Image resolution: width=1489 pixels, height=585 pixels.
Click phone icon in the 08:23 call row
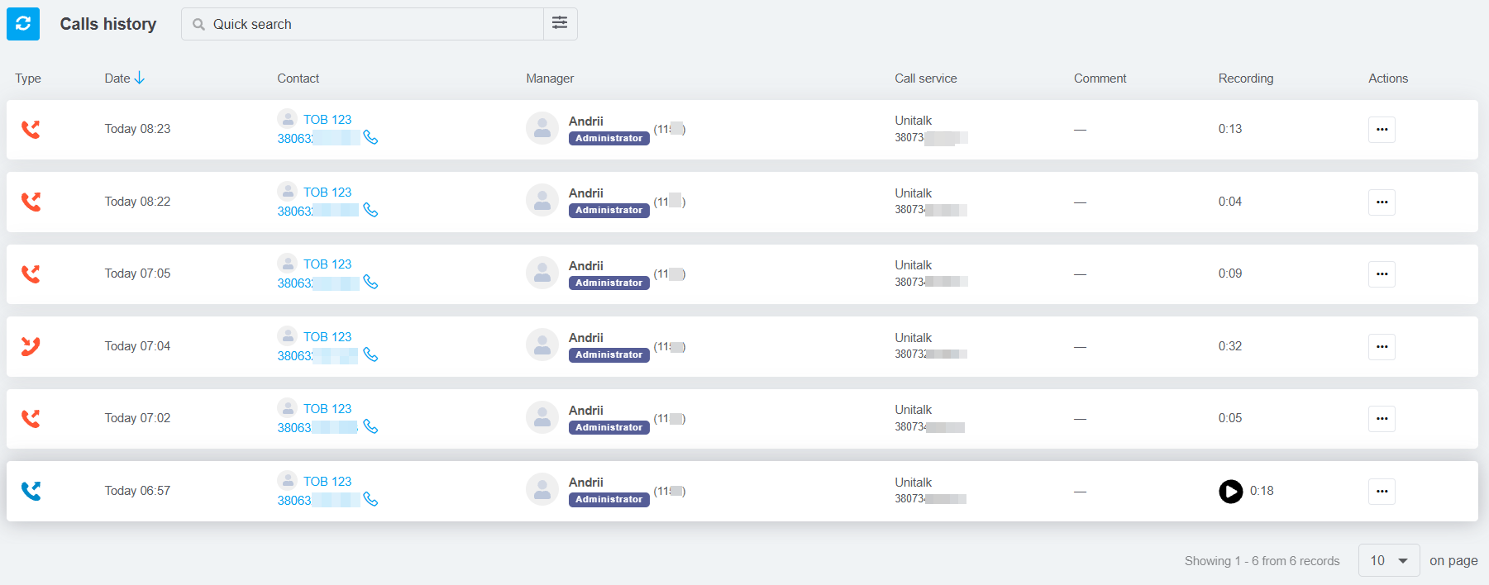[x=370, y=138]
